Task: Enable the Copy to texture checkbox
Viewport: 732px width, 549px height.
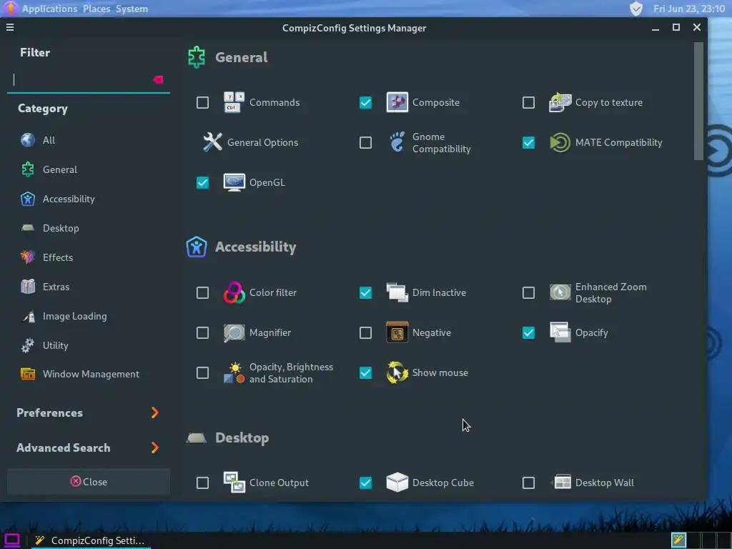Action: coord(528,102)
